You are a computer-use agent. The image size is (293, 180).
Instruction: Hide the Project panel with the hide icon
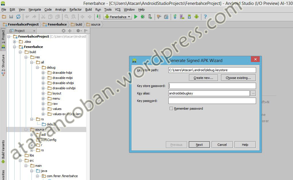pyautogui.click(x=86, y=31)
